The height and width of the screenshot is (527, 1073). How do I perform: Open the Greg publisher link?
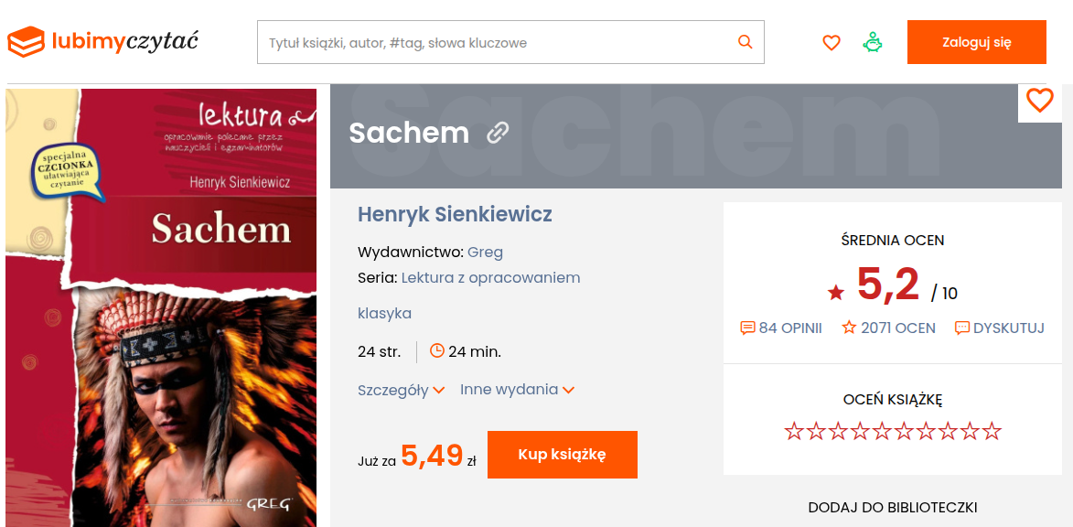click(x=485, y=252)
